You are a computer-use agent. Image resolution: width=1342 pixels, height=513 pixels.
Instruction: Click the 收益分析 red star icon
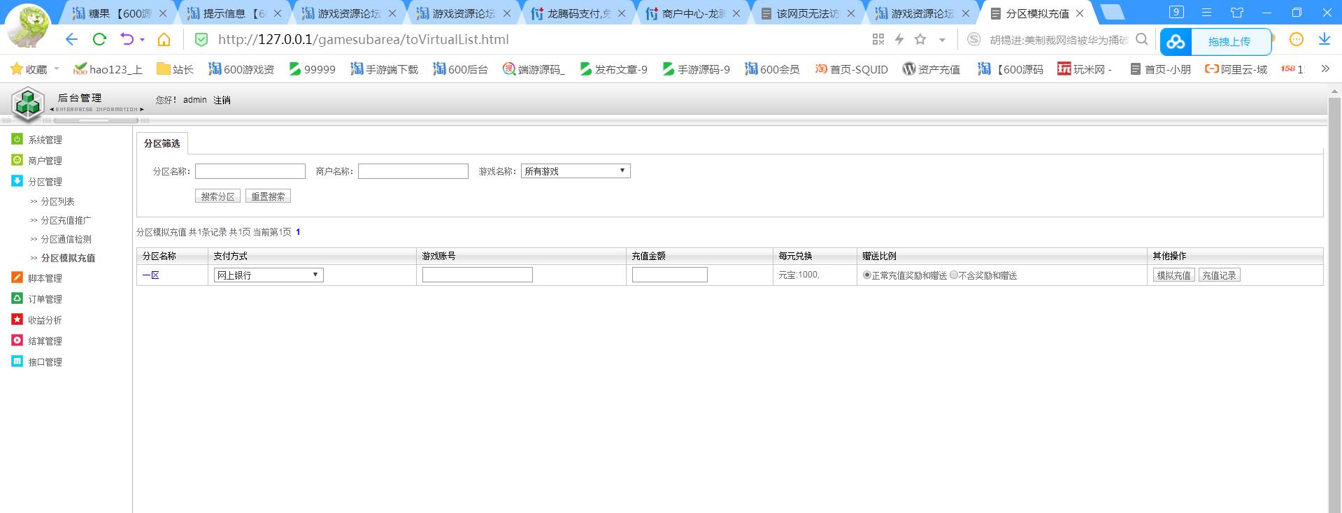(17, 319)
